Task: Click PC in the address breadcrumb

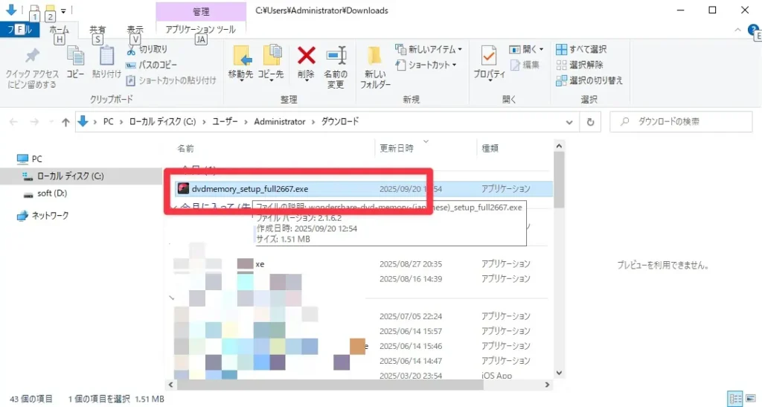Action: tap(108, 121)
